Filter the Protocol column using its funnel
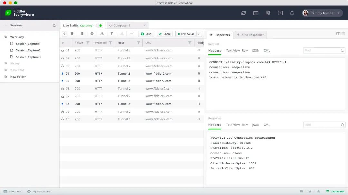This screenshot has width=348, height=195. pyautogui.click(x=110, y=43)
